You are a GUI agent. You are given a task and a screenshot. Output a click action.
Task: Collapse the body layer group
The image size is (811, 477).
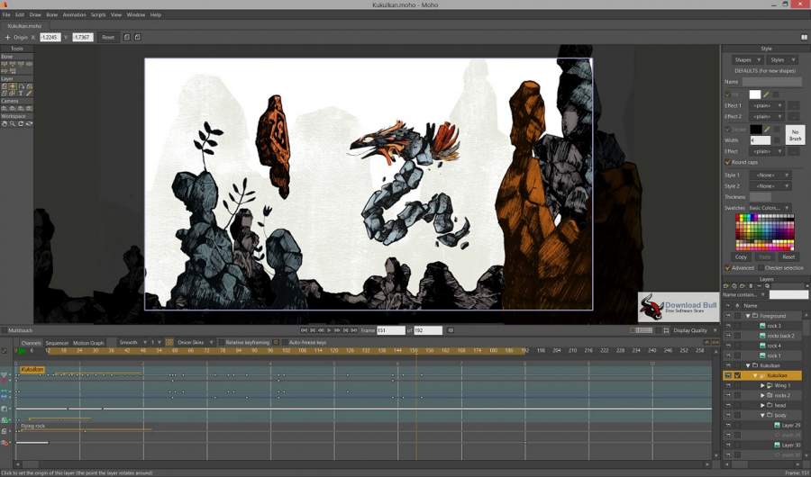pos(762,416)
